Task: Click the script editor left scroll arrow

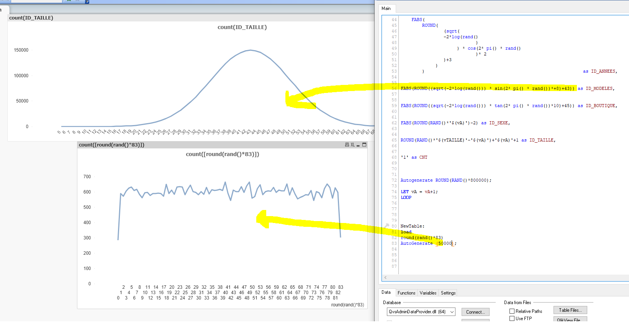Action: click(x=385, y=278)
